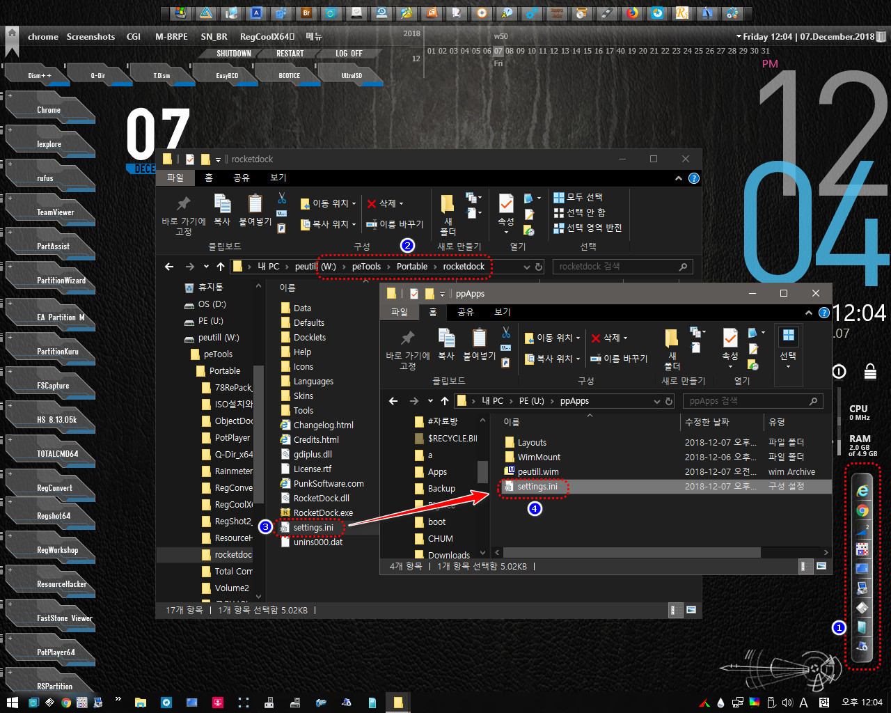Click the ppApps search box

(x=753, y=401)
